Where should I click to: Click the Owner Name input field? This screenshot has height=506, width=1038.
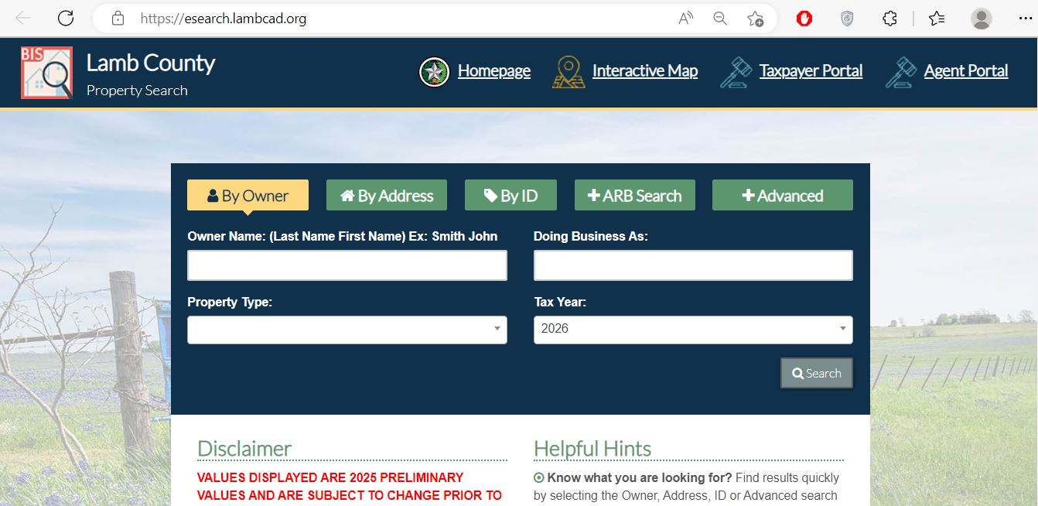347,265
